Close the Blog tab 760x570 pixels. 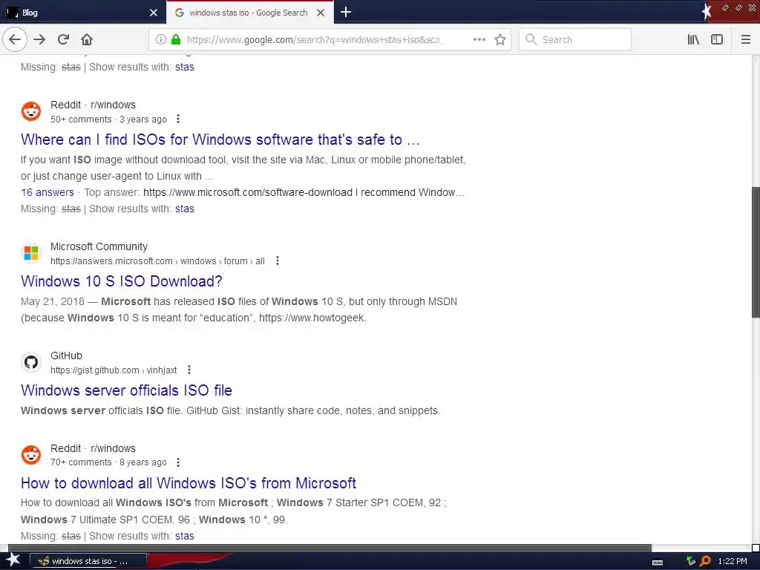[154, 13]
